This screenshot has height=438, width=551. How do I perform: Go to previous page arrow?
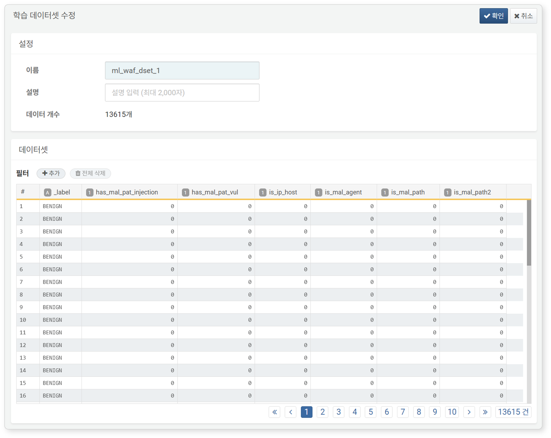tap(291, 412)
